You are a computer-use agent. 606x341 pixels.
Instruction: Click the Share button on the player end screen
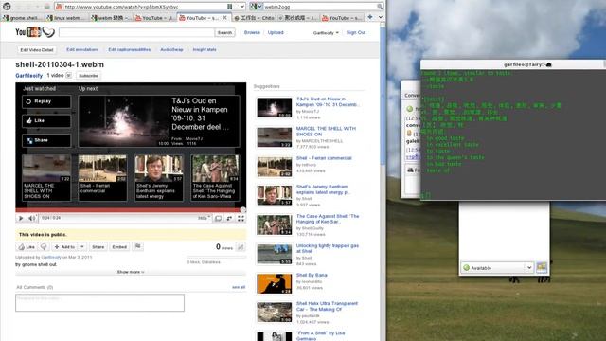(x=46, y=140)
